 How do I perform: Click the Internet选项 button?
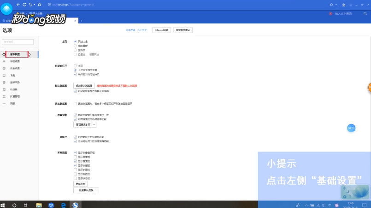[162, 30]
